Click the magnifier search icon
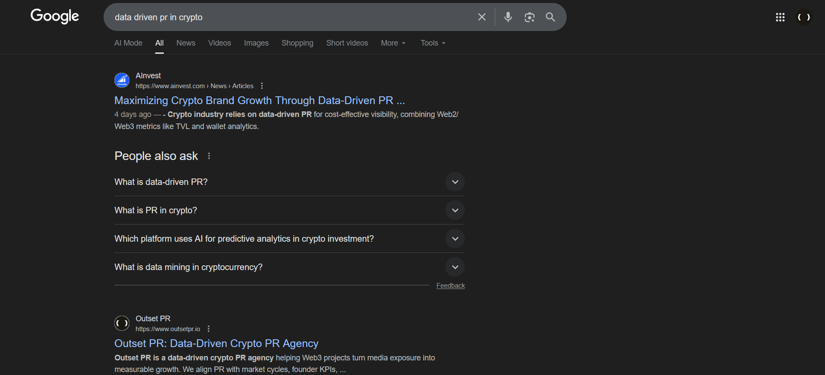This screenshot has height=375, width=825. click(550, 17)
